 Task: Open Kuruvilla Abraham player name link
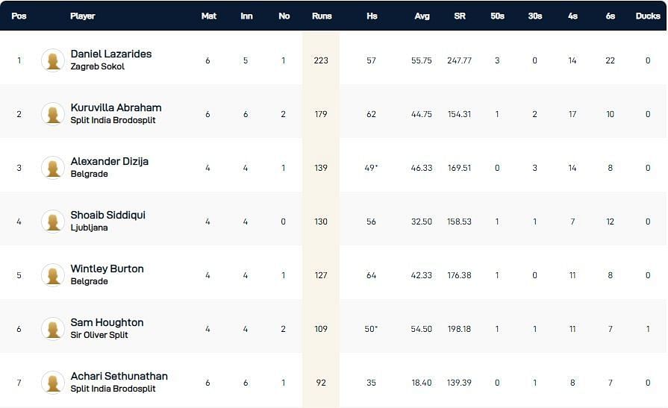(116, 107)
